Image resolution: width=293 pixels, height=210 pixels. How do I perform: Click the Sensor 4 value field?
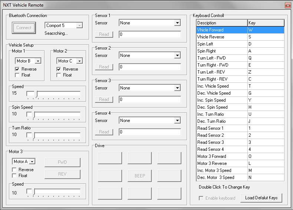(x=150, y=132)
